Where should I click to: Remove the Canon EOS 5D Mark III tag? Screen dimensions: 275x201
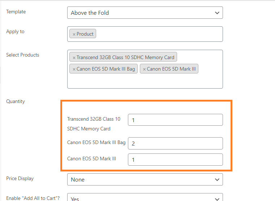click(144, 69)
